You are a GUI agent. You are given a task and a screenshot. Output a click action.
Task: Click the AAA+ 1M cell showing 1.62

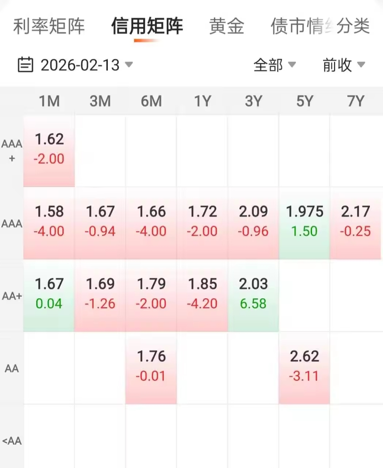pyautogui.click(x=49, y=149)
